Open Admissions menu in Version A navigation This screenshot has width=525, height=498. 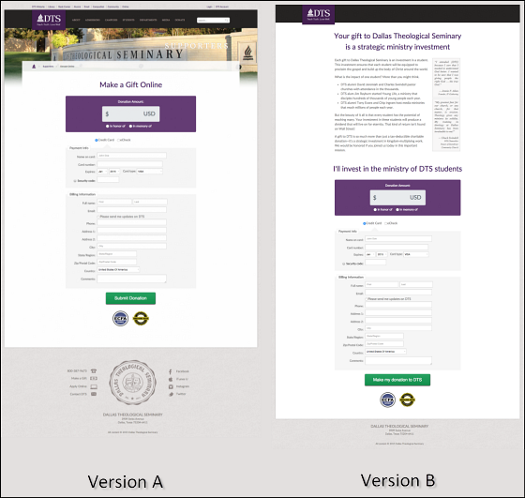click(93, 20)
